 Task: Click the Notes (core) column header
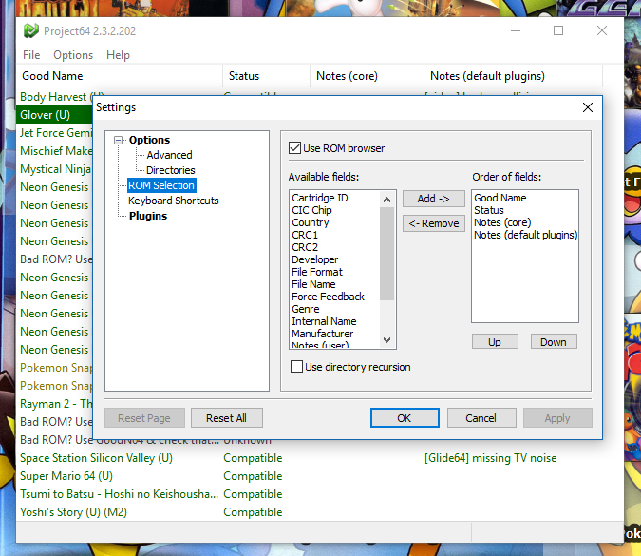[368, 76]
